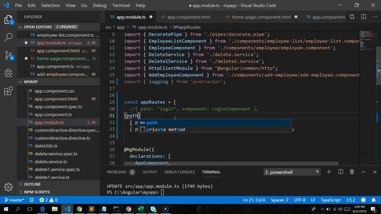Open notifications bell in status bar
This screenshot has width=381, height=214.
click(373, 200)
